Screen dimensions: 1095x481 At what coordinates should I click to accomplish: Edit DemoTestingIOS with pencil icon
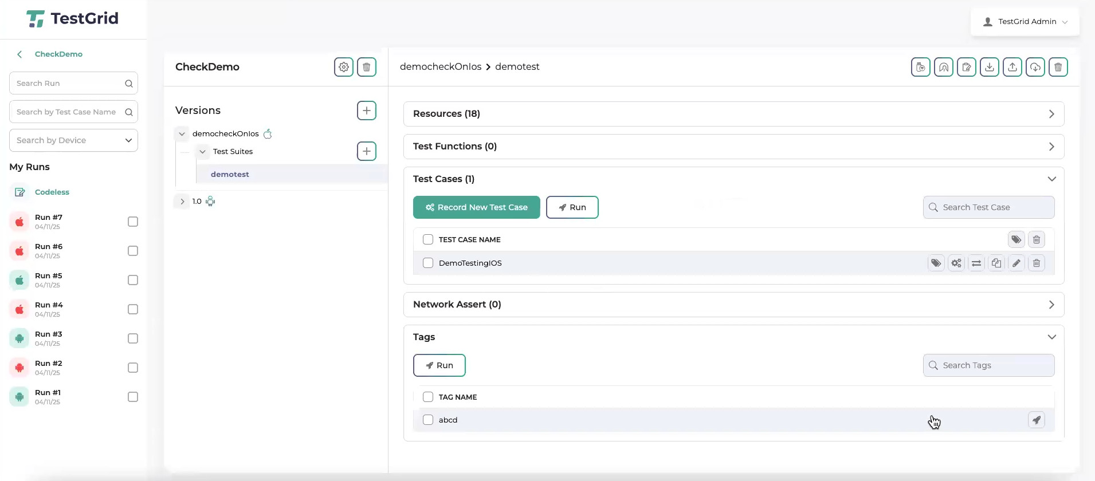pyautogui.click(x=1016, y=263)
